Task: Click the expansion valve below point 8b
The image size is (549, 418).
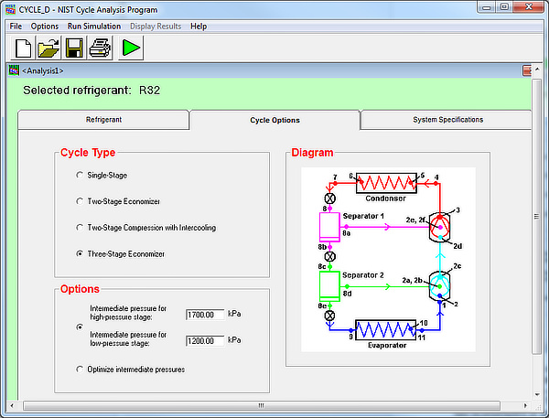Action: tap(329, 257)
